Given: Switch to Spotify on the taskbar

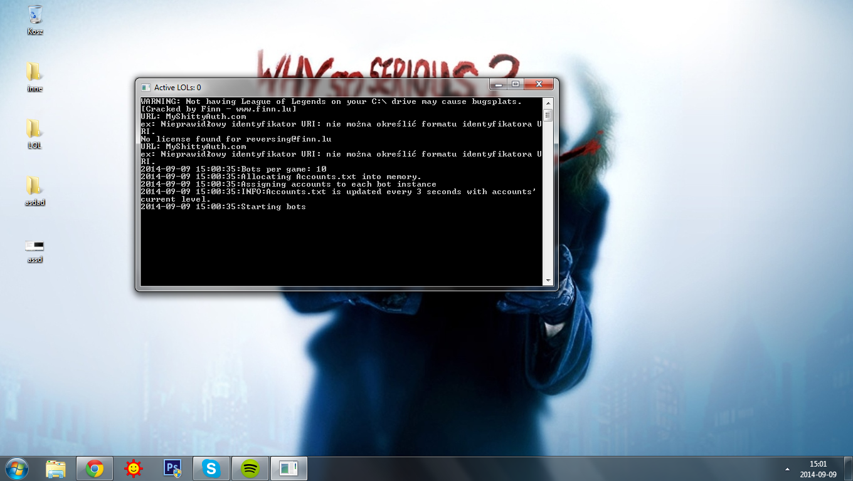Looking at the screenshot, I should tap(250, 468).
